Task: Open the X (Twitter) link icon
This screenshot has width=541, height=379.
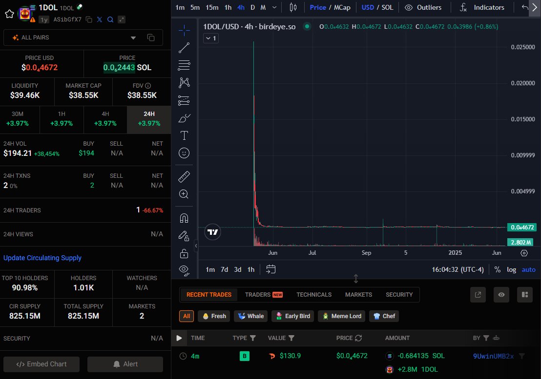Action: 100,19
